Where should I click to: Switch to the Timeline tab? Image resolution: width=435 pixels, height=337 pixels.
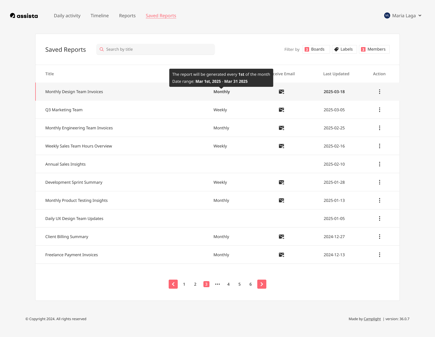(99, 16)
